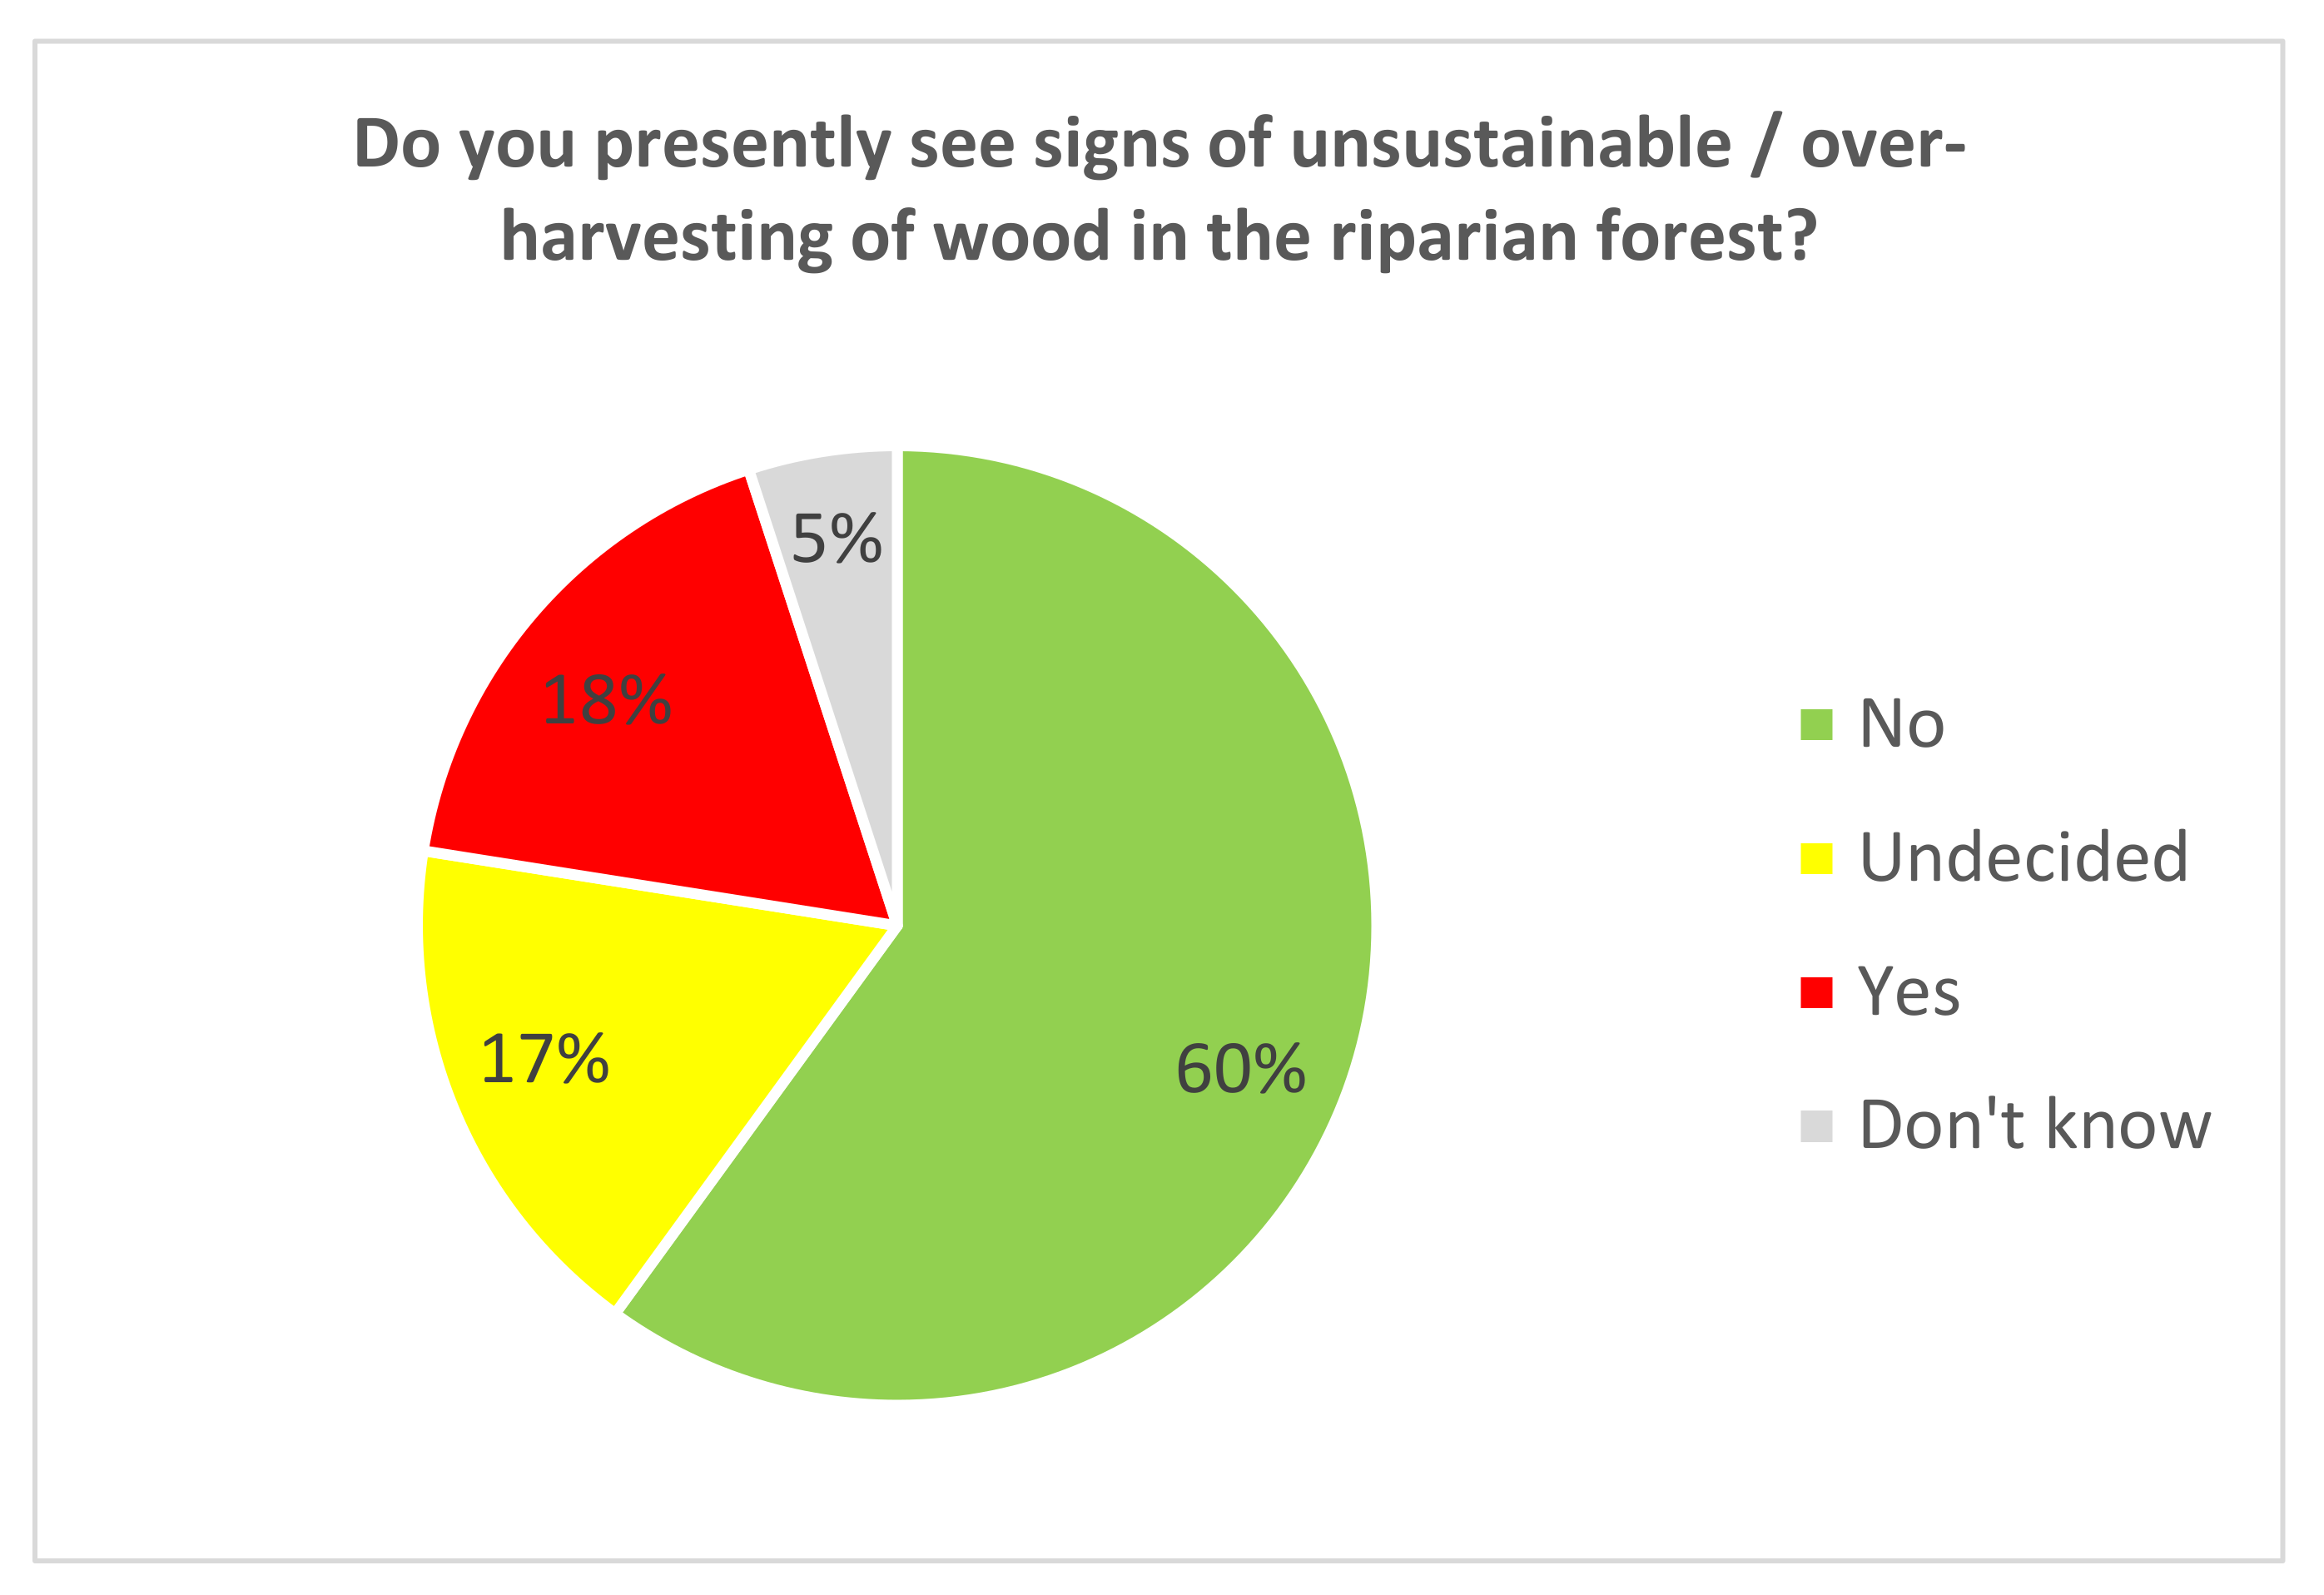2324x1595 pixels.
Task: Click the 18% data label
Action: 606,700
